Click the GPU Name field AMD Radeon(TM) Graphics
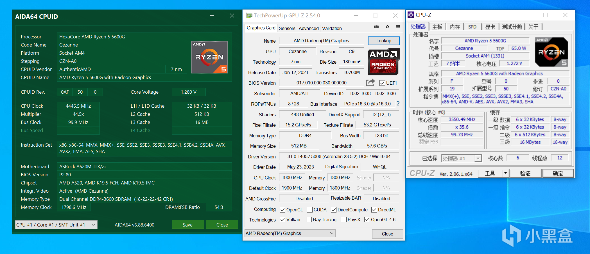 tap(321, 41)
